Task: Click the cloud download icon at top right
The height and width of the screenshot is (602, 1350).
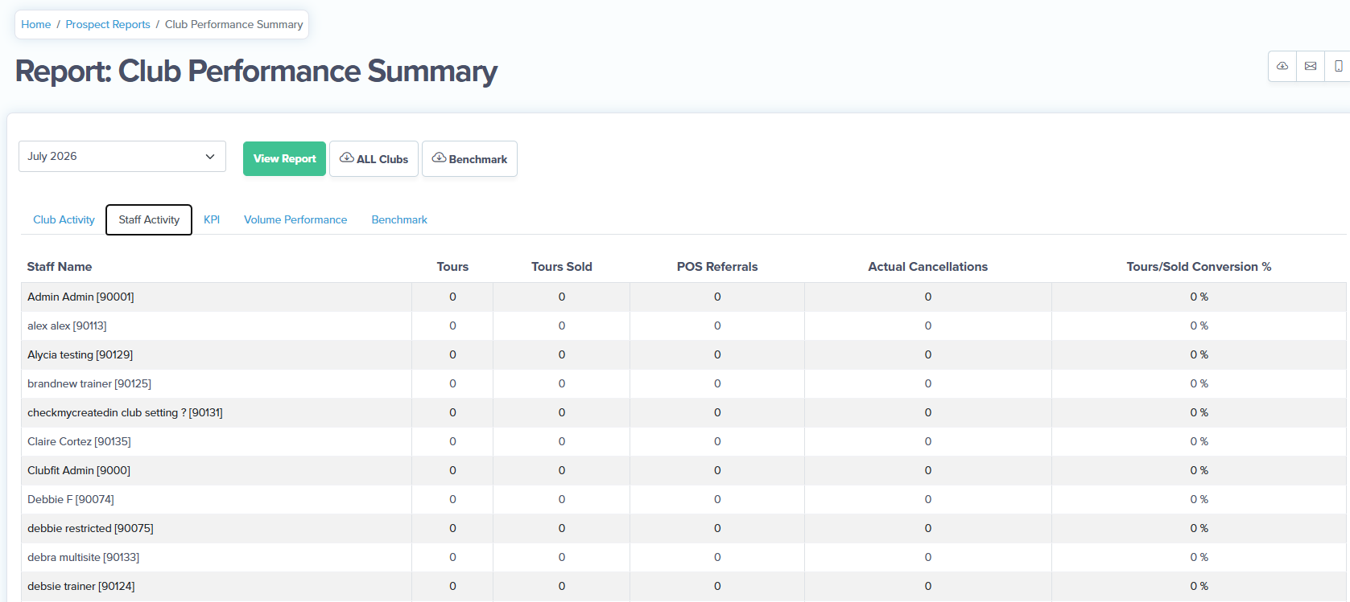Action: (1282, 66)
